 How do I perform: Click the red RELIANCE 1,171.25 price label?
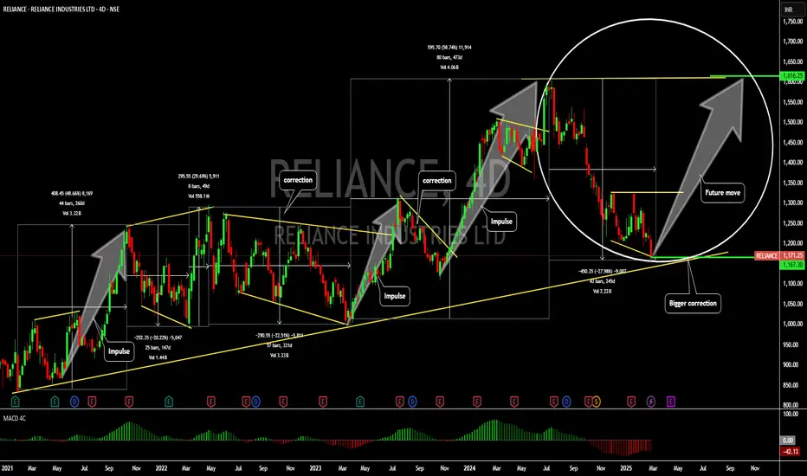click(779, 256)
